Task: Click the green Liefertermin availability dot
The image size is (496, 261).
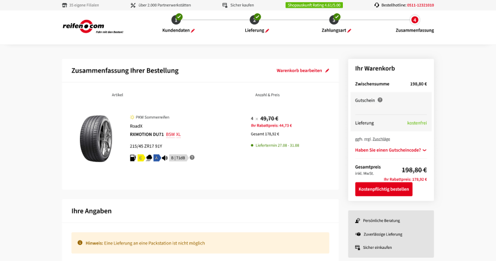Action: (252, 145)
